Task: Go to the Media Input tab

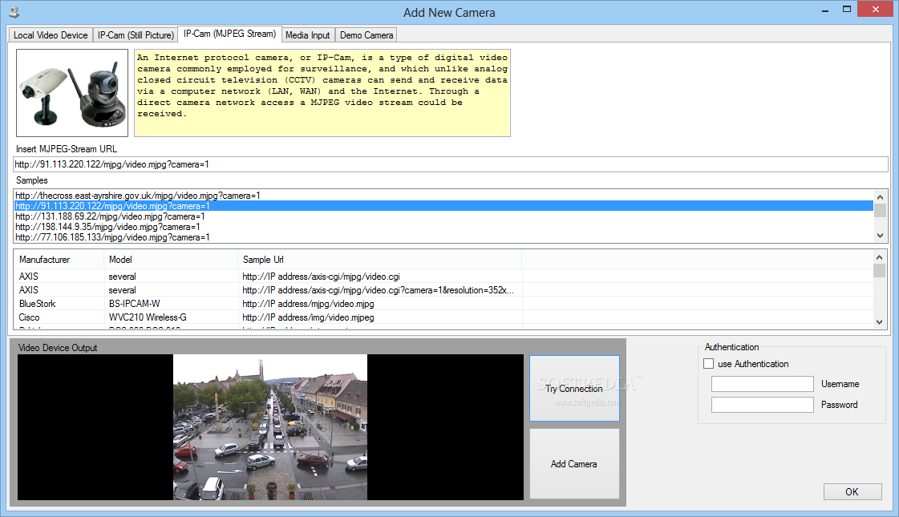Action: 307,35
